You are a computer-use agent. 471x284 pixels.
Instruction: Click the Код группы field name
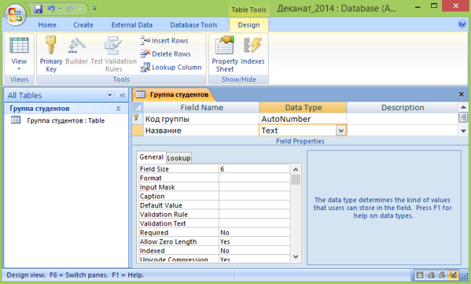point(201,119)
